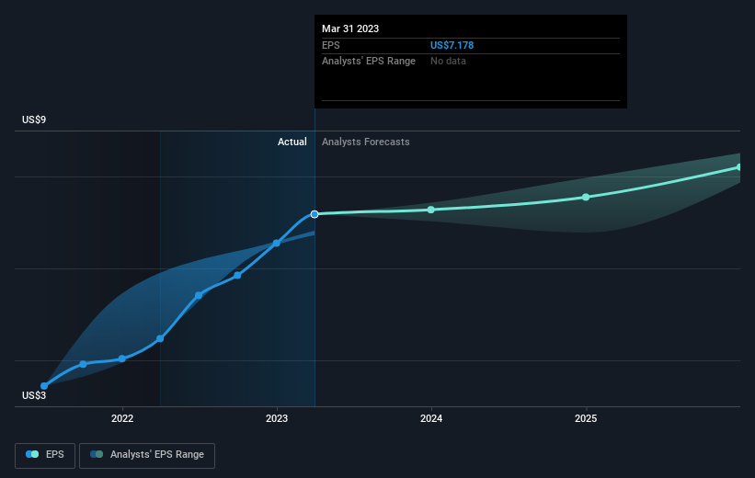Click the 2023 x-axis label
Image resolution: width=755 pixels, height=478 pixels.
point(277,418)
